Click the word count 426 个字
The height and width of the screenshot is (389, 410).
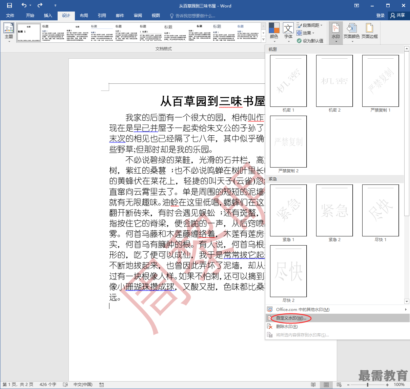coord(48,385)
